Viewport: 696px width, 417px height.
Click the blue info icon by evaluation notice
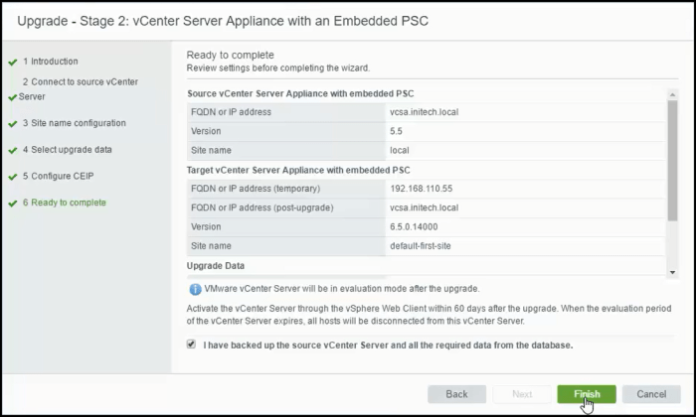(x=195, y=289)
